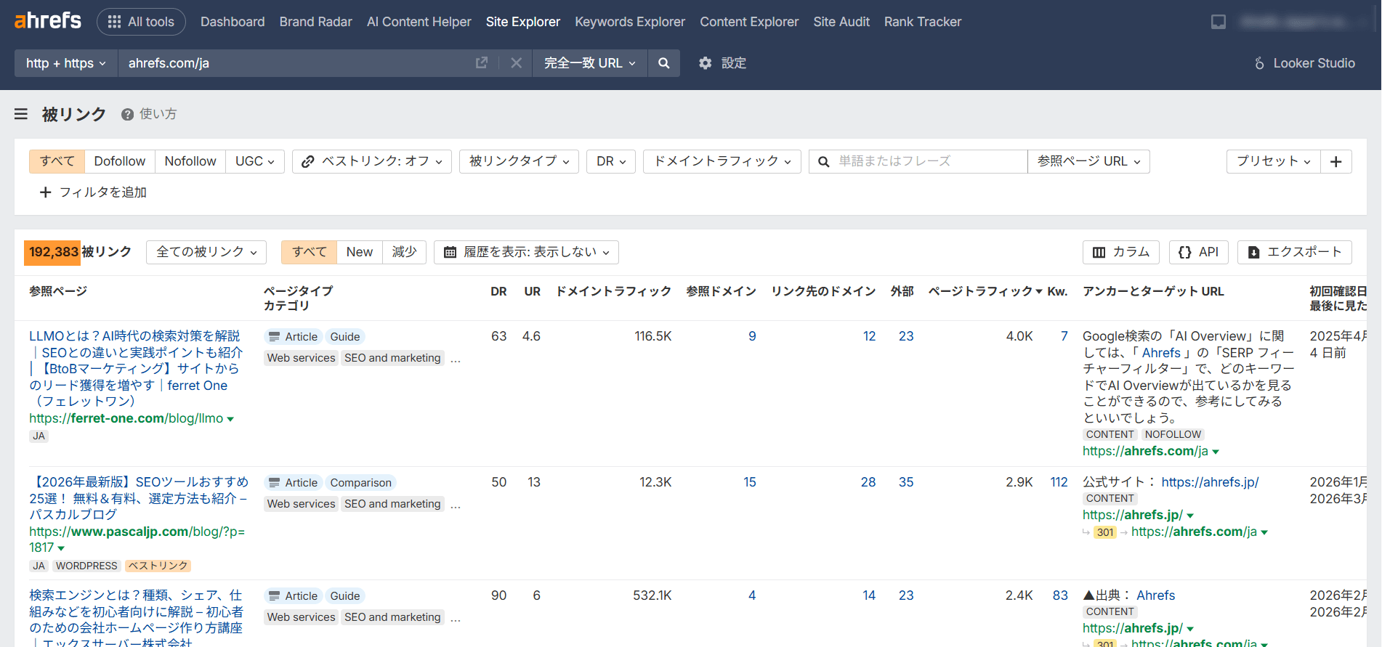Screen dimensions: 1382x647
Task: Click the search magnifier button
Action: pos(663,63)
